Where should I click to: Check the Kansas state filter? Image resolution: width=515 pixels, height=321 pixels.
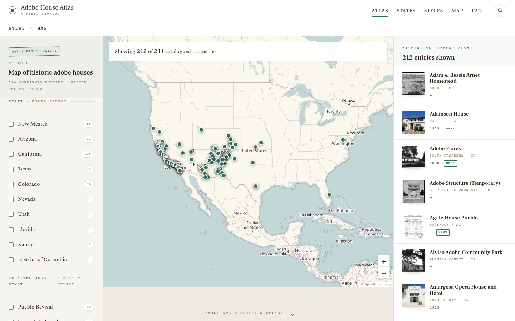[11, 245]
